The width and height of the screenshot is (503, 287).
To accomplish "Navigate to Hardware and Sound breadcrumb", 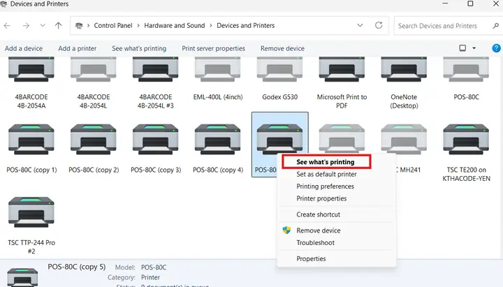I will tap(175, 26).
